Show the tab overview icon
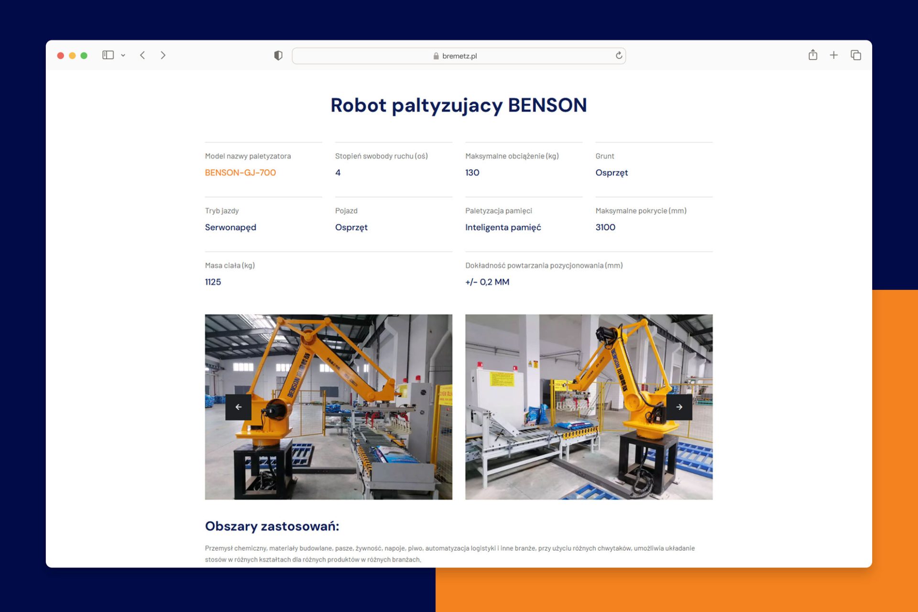Screen dimensions: 918x612 856,55
